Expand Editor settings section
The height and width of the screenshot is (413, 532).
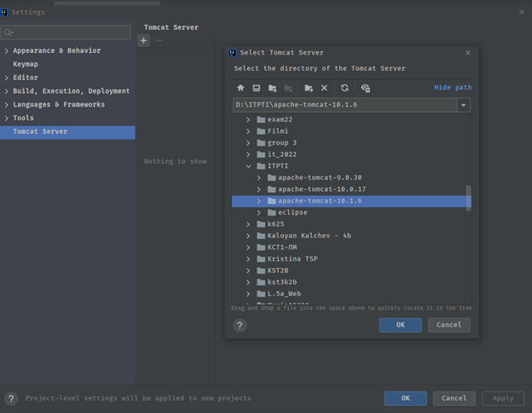6,78
